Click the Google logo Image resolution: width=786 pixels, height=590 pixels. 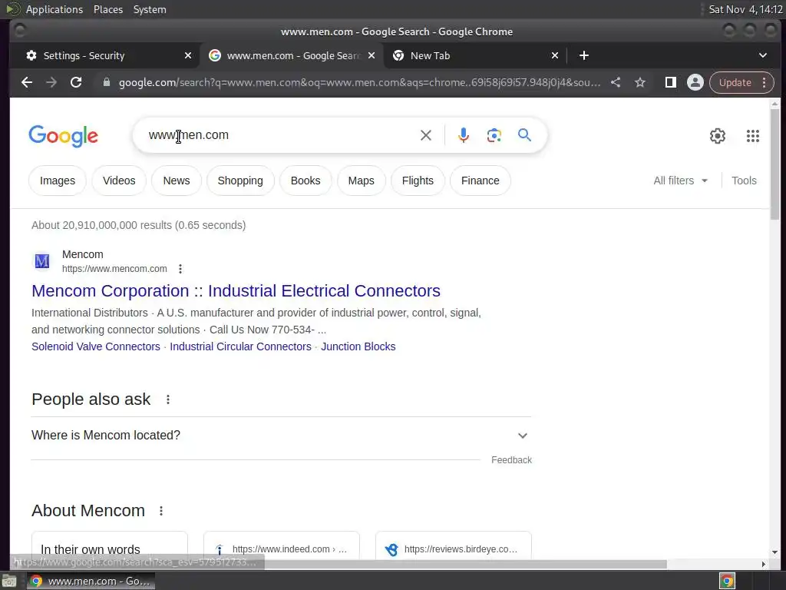coord(63,136)
